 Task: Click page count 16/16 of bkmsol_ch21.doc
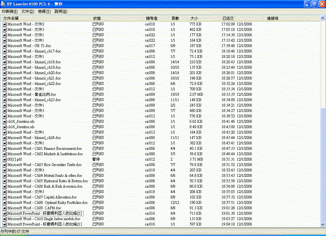pyautogui.click(x=175, y=78)
